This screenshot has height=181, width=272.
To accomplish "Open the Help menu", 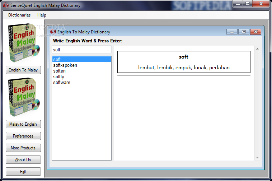I will (x=42, y=15).
